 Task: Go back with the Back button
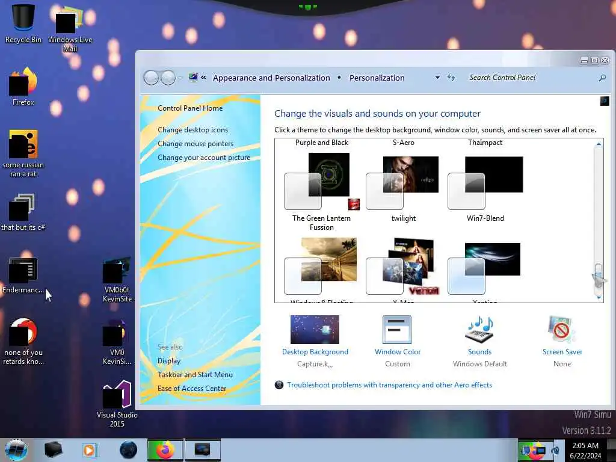(x=151, y=78)
